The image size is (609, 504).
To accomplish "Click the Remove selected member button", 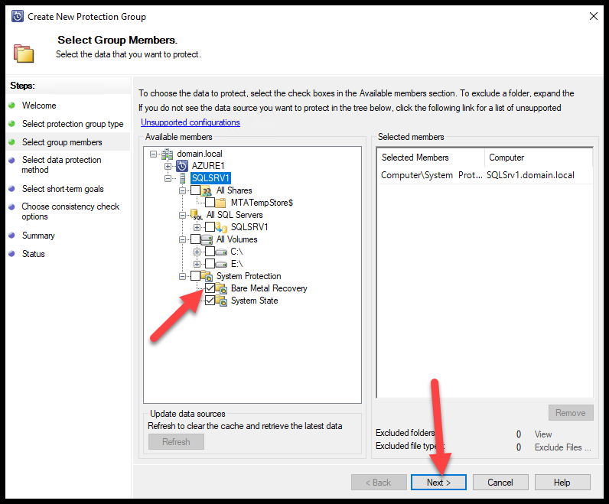I will point(571,412).
